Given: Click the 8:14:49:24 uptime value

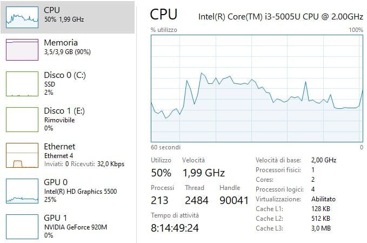Looking at the screenshot, I should pyautogui.click(x=175, y=228).
